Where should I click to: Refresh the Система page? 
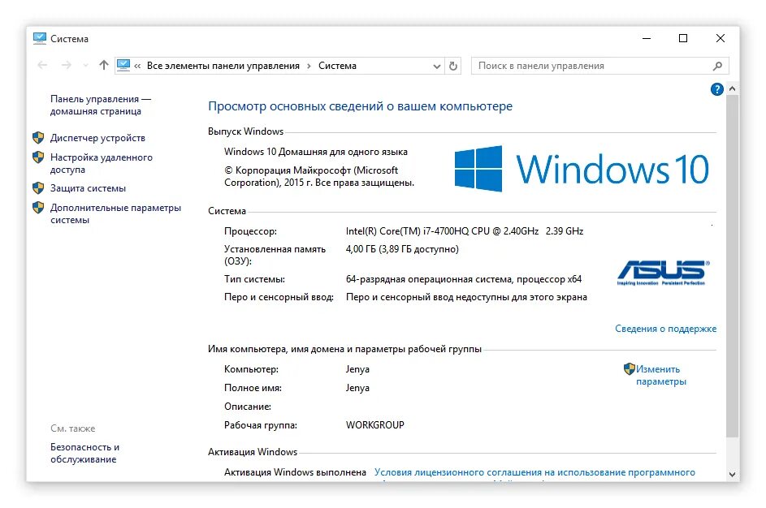[453, 66]
